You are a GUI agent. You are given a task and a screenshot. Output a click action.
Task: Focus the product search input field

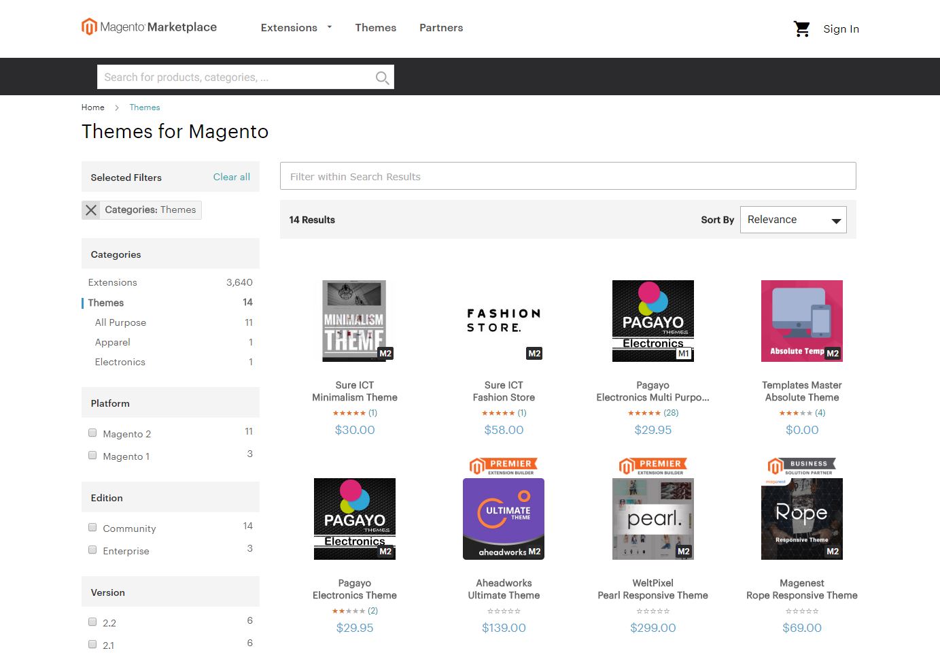245,78
